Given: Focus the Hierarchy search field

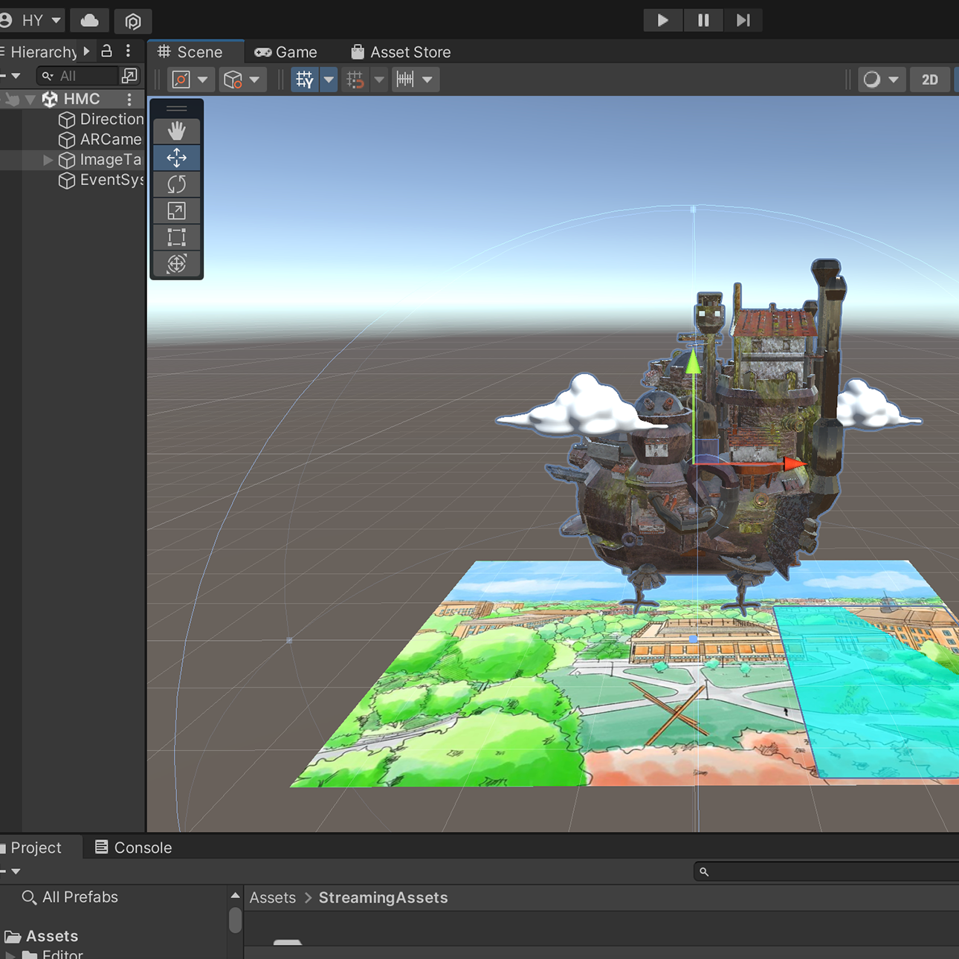Looking at the screenshot, I should tap(78, 76).
